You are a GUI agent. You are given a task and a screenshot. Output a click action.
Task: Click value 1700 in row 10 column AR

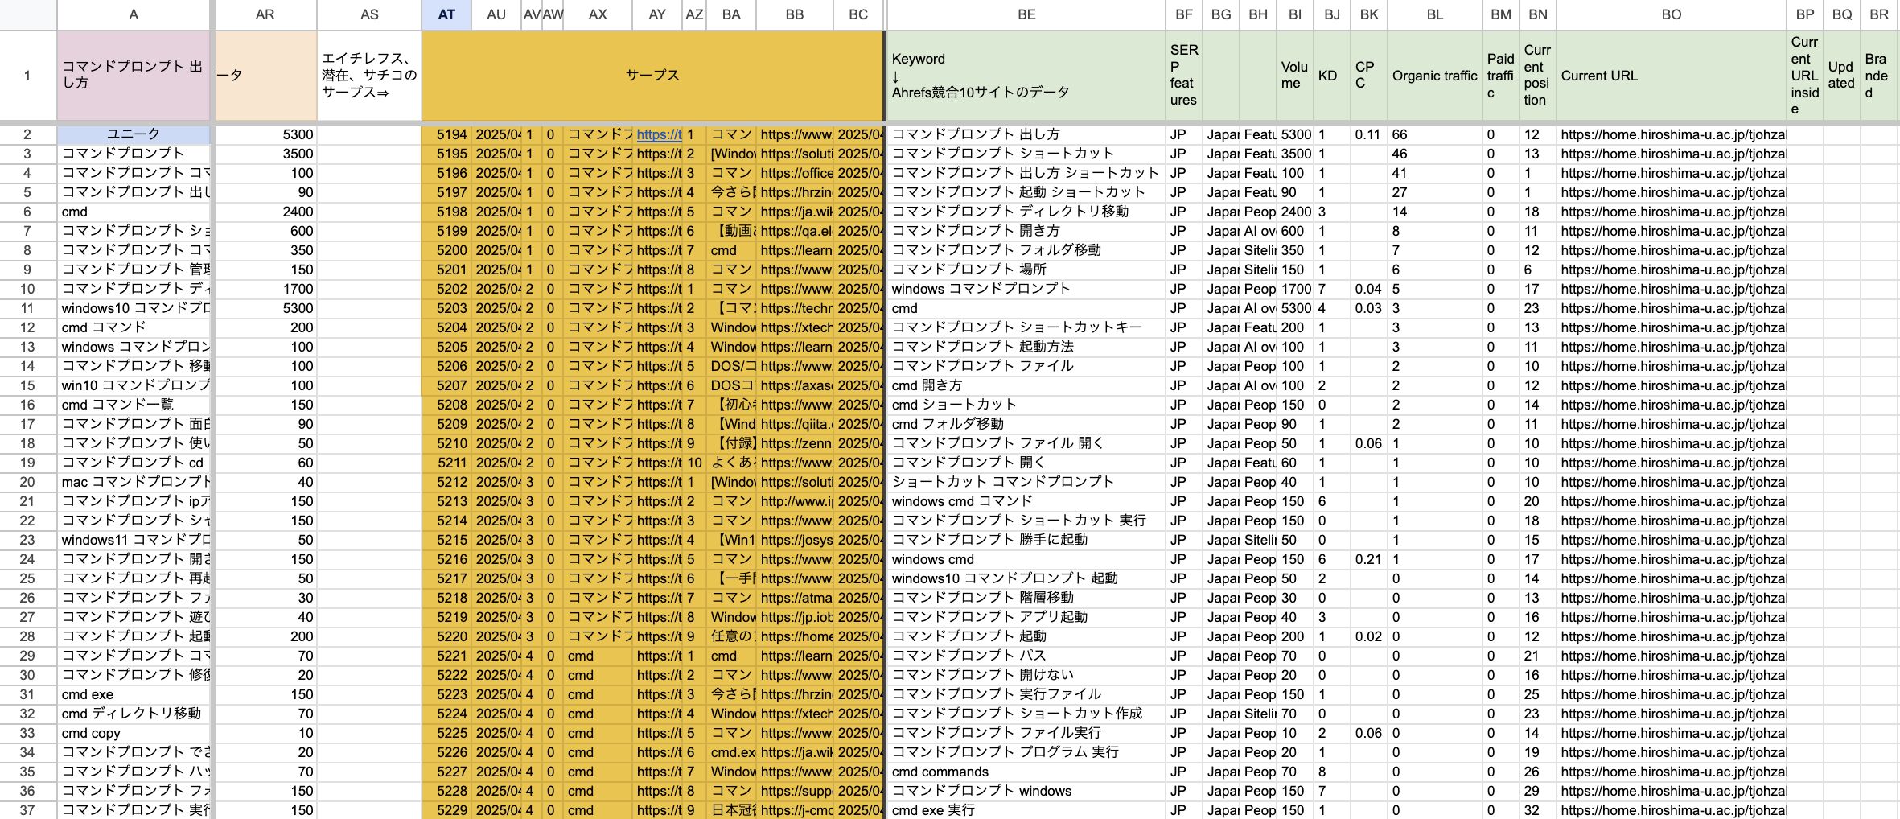coord(265,289)
